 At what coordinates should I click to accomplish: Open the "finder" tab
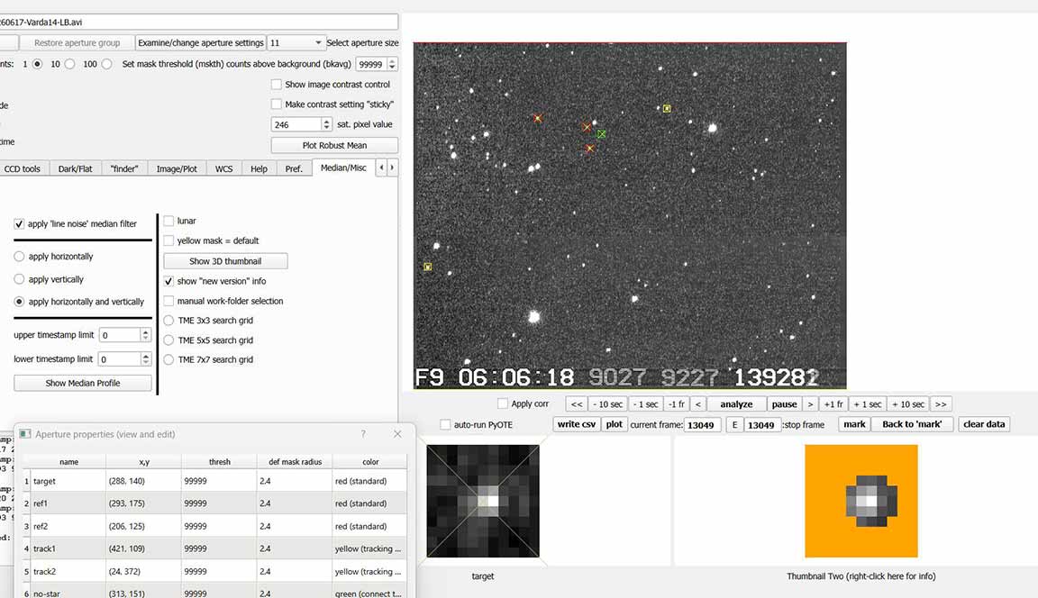tap(124, 168)
